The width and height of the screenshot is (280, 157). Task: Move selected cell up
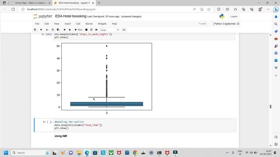pos(64,30)
